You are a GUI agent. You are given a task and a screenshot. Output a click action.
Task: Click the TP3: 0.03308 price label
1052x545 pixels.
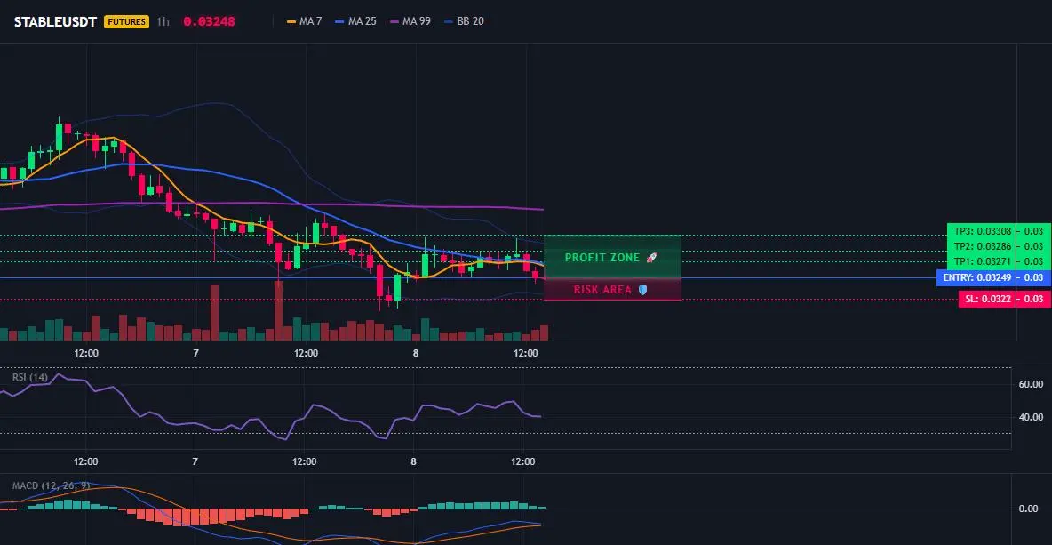pyautogui.click(x=981, y=231)
